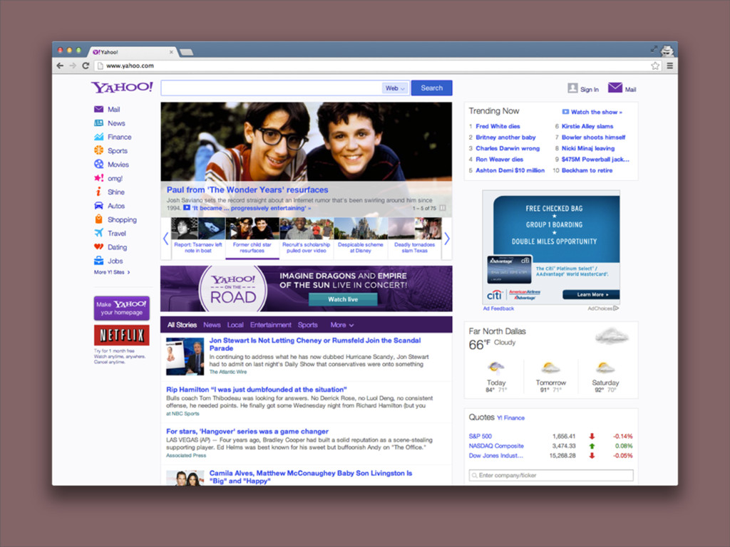Open NASDAQ Composite quote
Screen dimensions: 730x547
click(x=496, y=446)
